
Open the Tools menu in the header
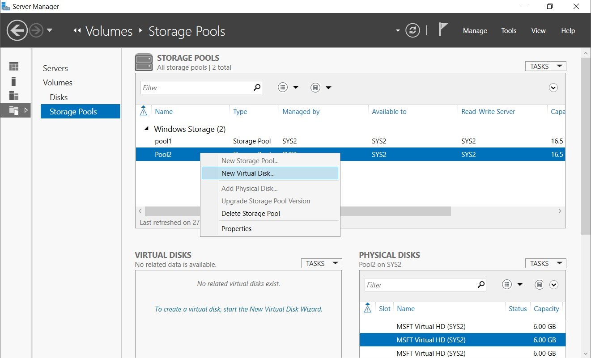[509, 31]
